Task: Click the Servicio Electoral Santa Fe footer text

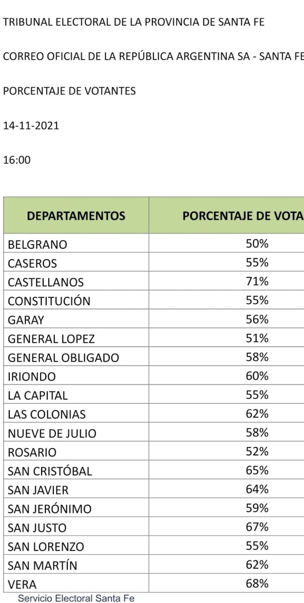Action: [76, 598]
